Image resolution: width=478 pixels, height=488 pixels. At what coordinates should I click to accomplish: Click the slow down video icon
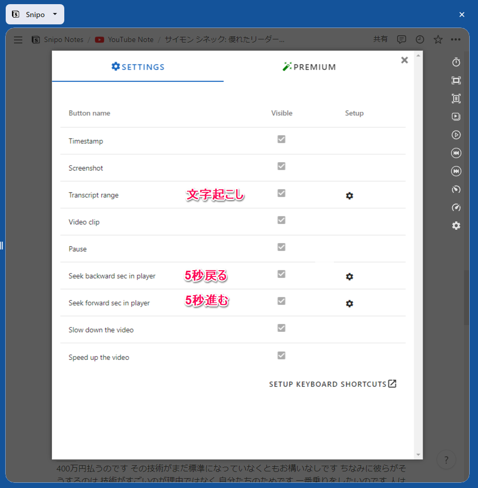[456, 189]
